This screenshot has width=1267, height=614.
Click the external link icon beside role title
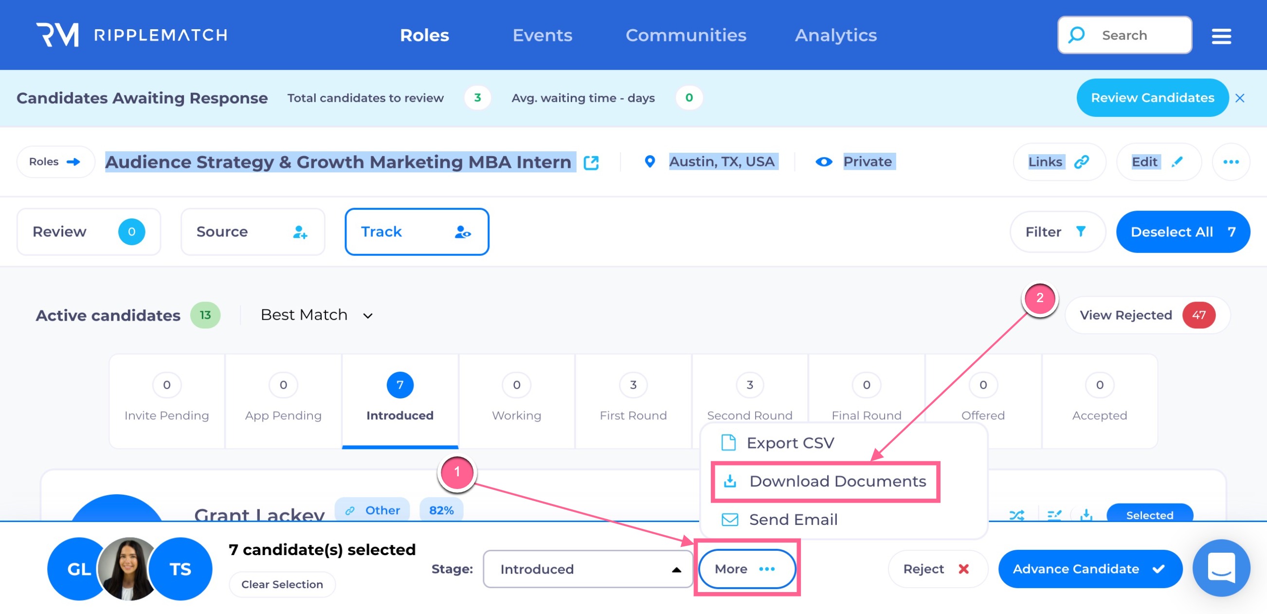tap(591, 163)
